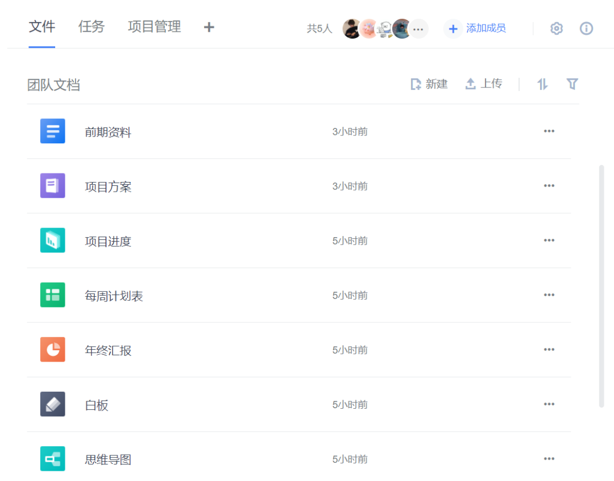Open 思维导图 using its mind map icon
The width and height of the screenshot is (614, 481).
pyautogui.click(x=52, y=458)
